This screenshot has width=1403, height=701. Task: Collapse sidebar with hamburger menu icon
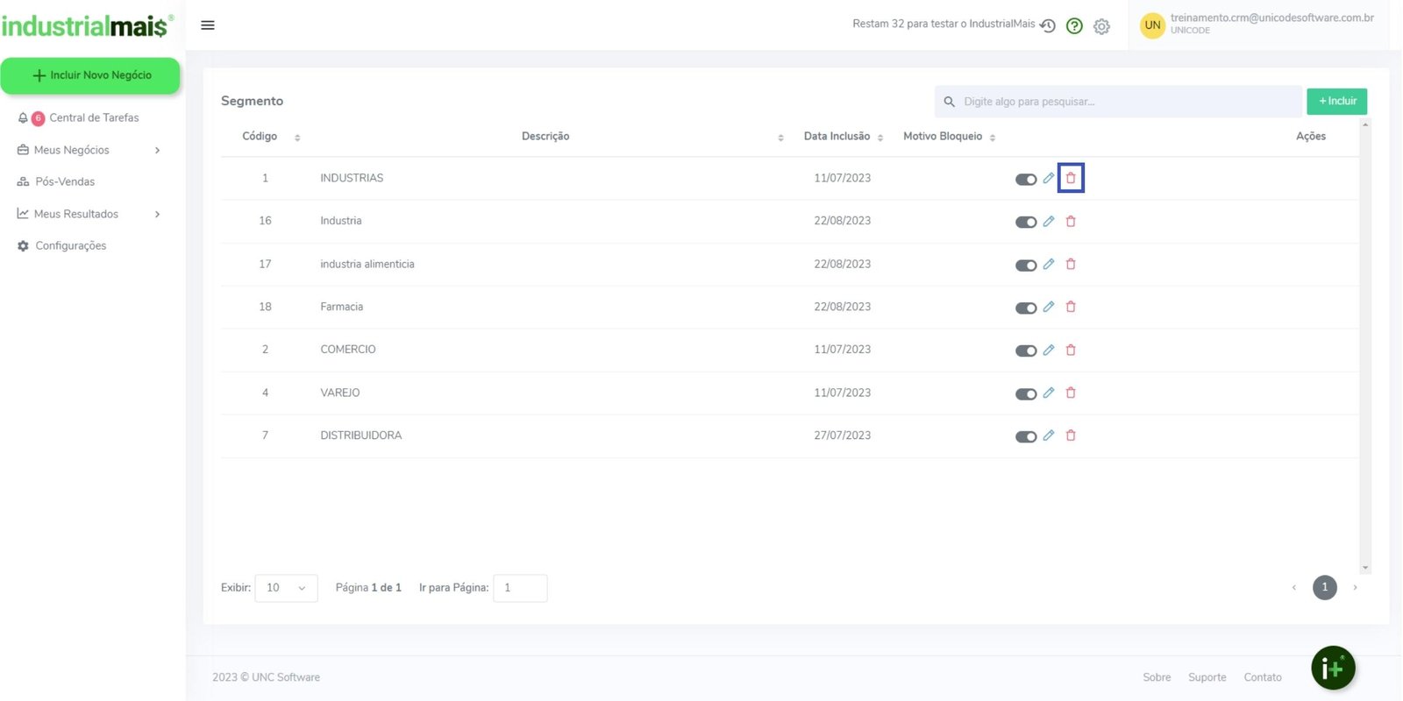coord(208,25)
